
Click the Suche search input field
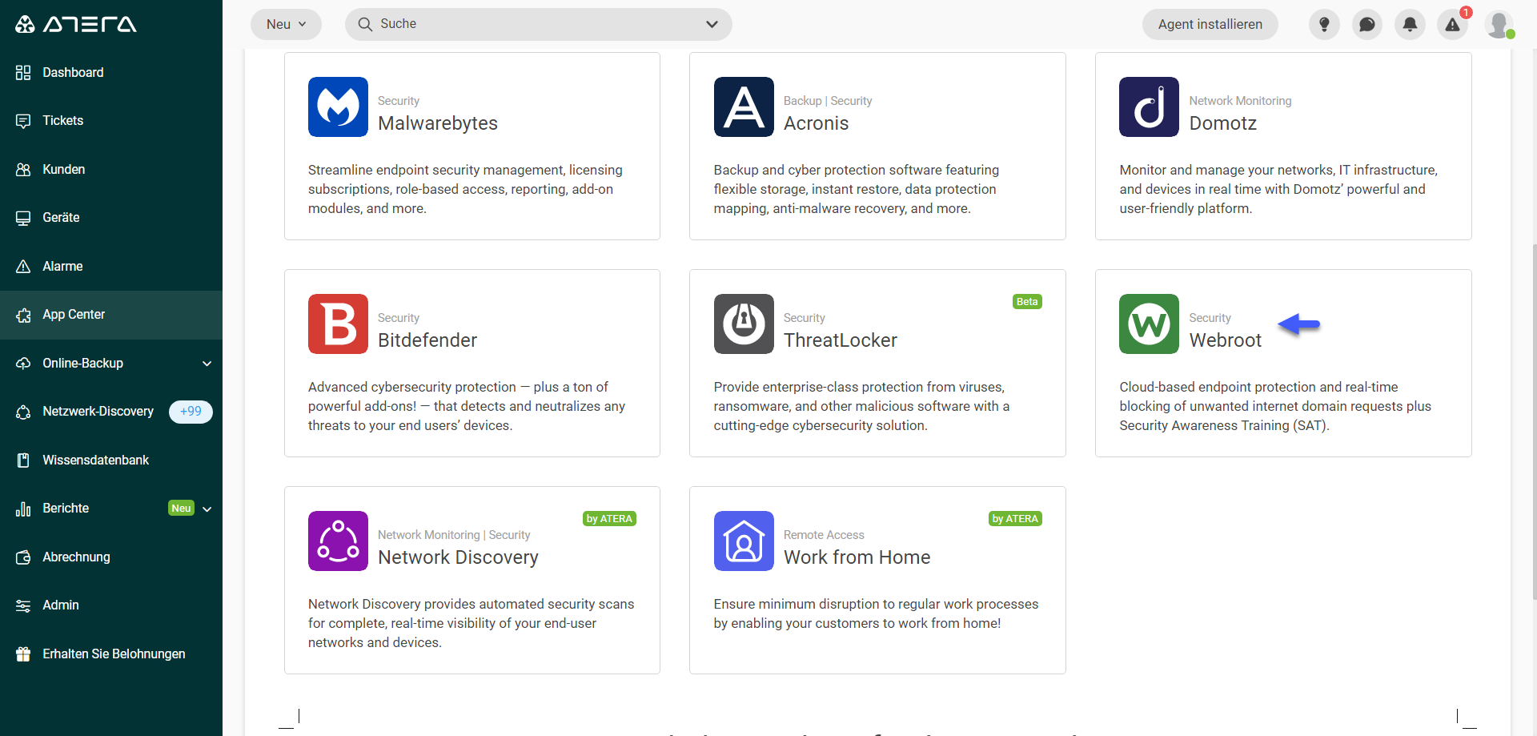[538, 24]
